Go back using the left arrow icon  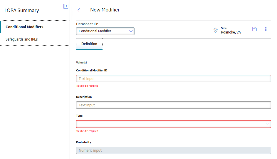(79, 10)
